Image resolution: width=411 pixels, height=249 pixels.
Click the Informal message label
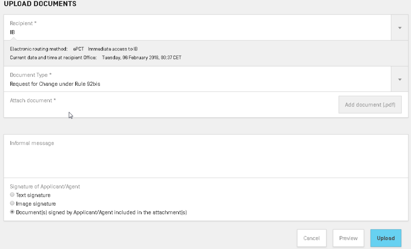[32, 143]
